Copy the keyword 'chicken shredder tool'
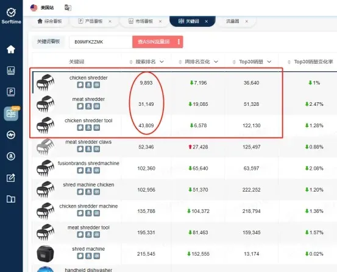 (80, 128)
